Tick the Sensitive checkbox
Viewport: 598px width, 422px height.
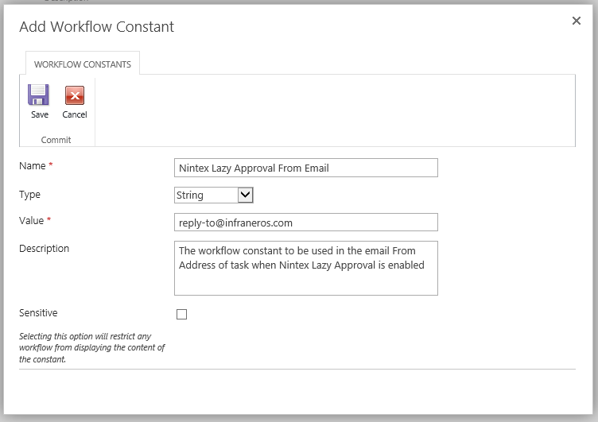point(181,314)
